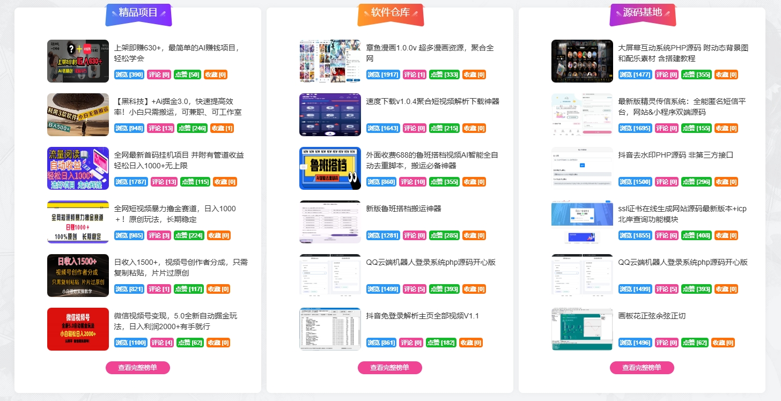Select the 软件仓库 section banner

[x=390, y=14]
